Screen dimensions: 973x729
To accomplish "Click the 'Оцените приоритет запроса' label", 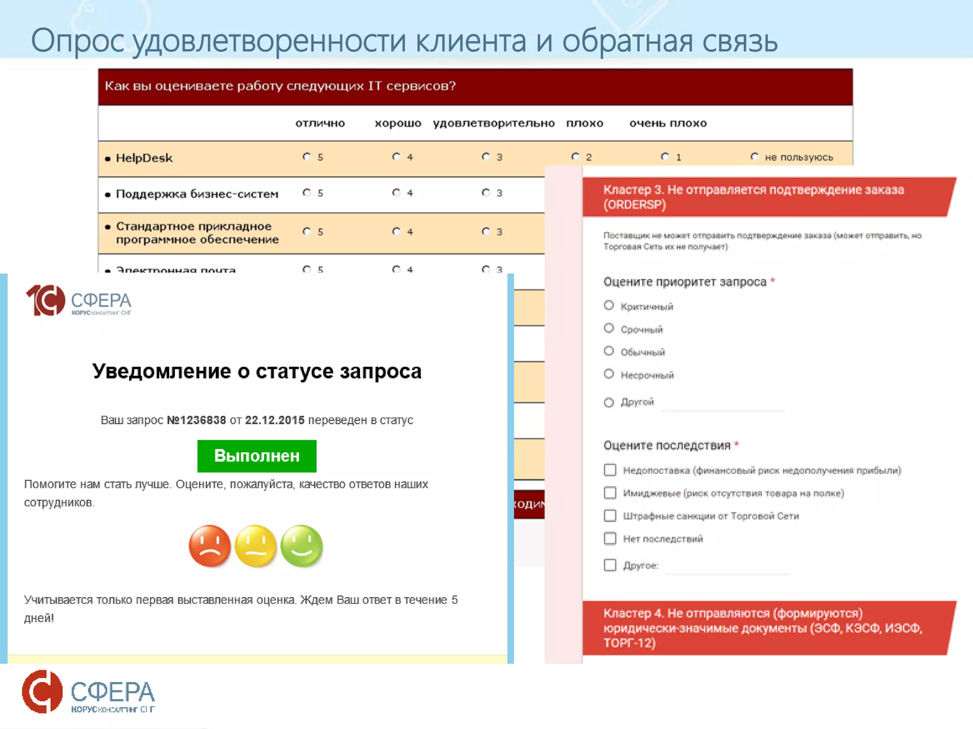I will point(685,282).
